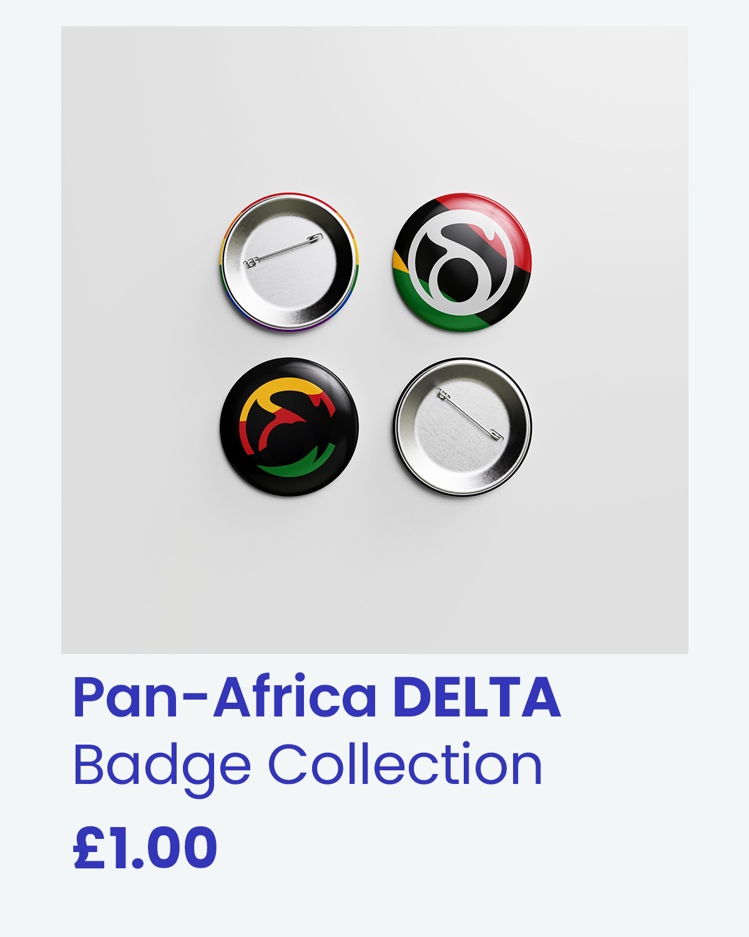Click the safety pin on bottom-right badge
749x937 pixels.
point(470,415)
